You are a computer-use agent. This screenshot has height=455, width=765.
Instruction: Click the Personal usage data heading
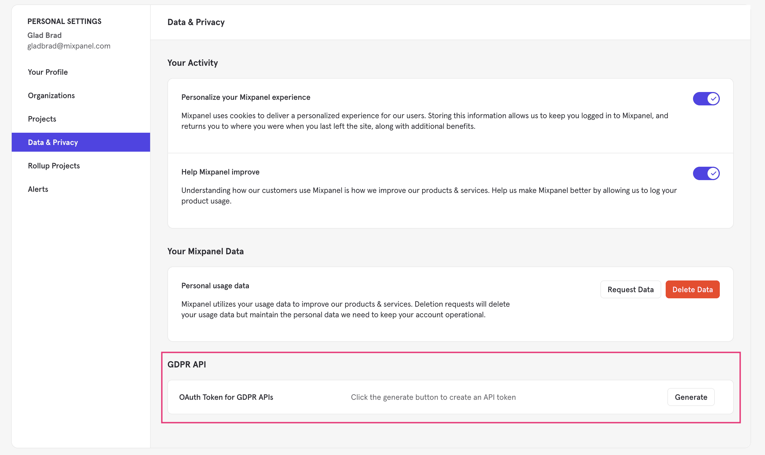[215, 286]
